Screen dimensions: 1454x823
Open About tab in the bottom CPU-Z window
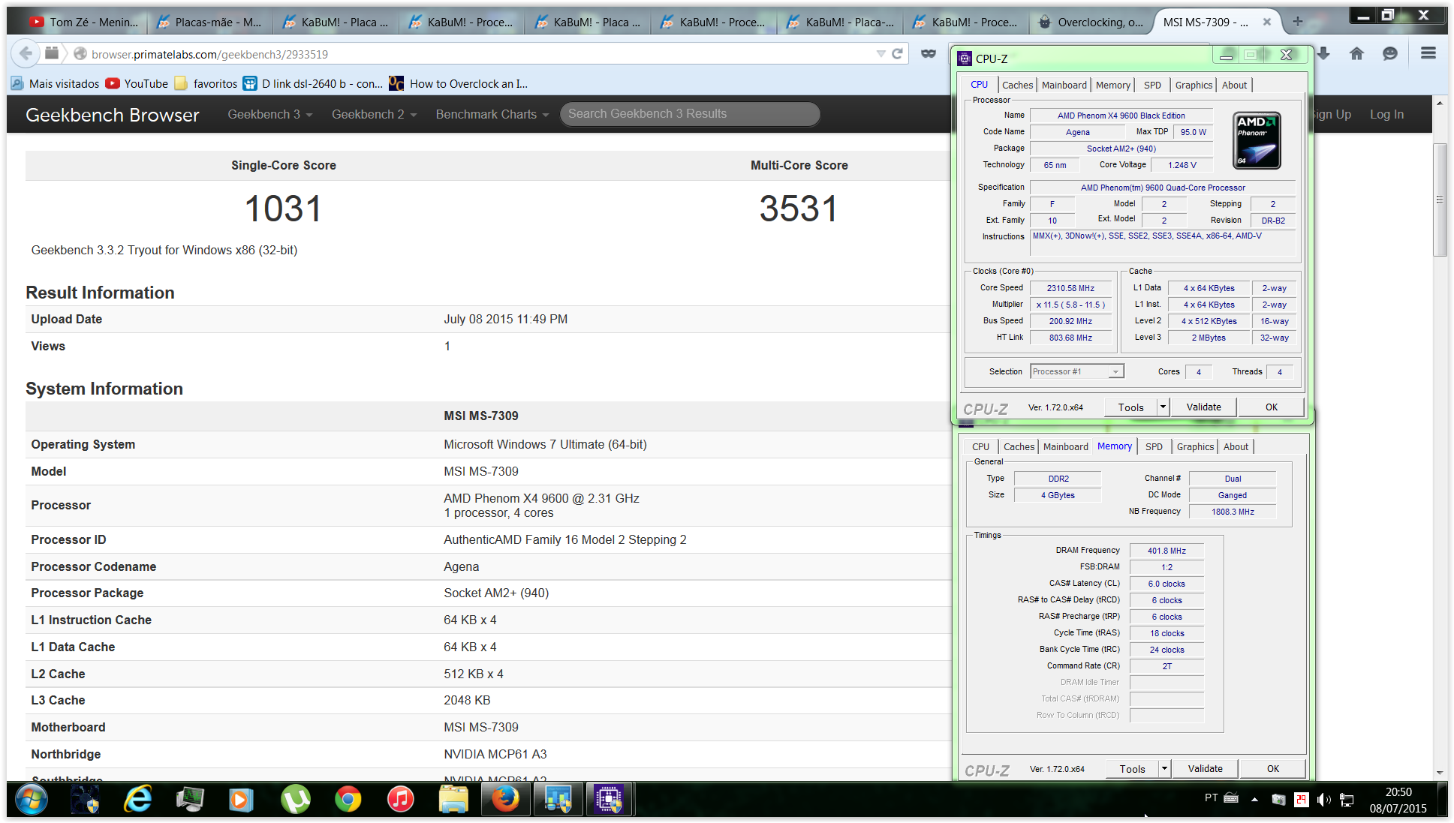tap(1236, 446)
